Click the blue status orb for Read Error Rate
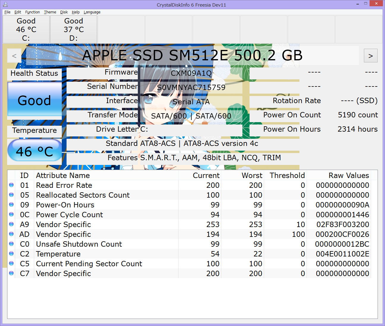This screenshot has width=385, height=326. tap(11, 185)
